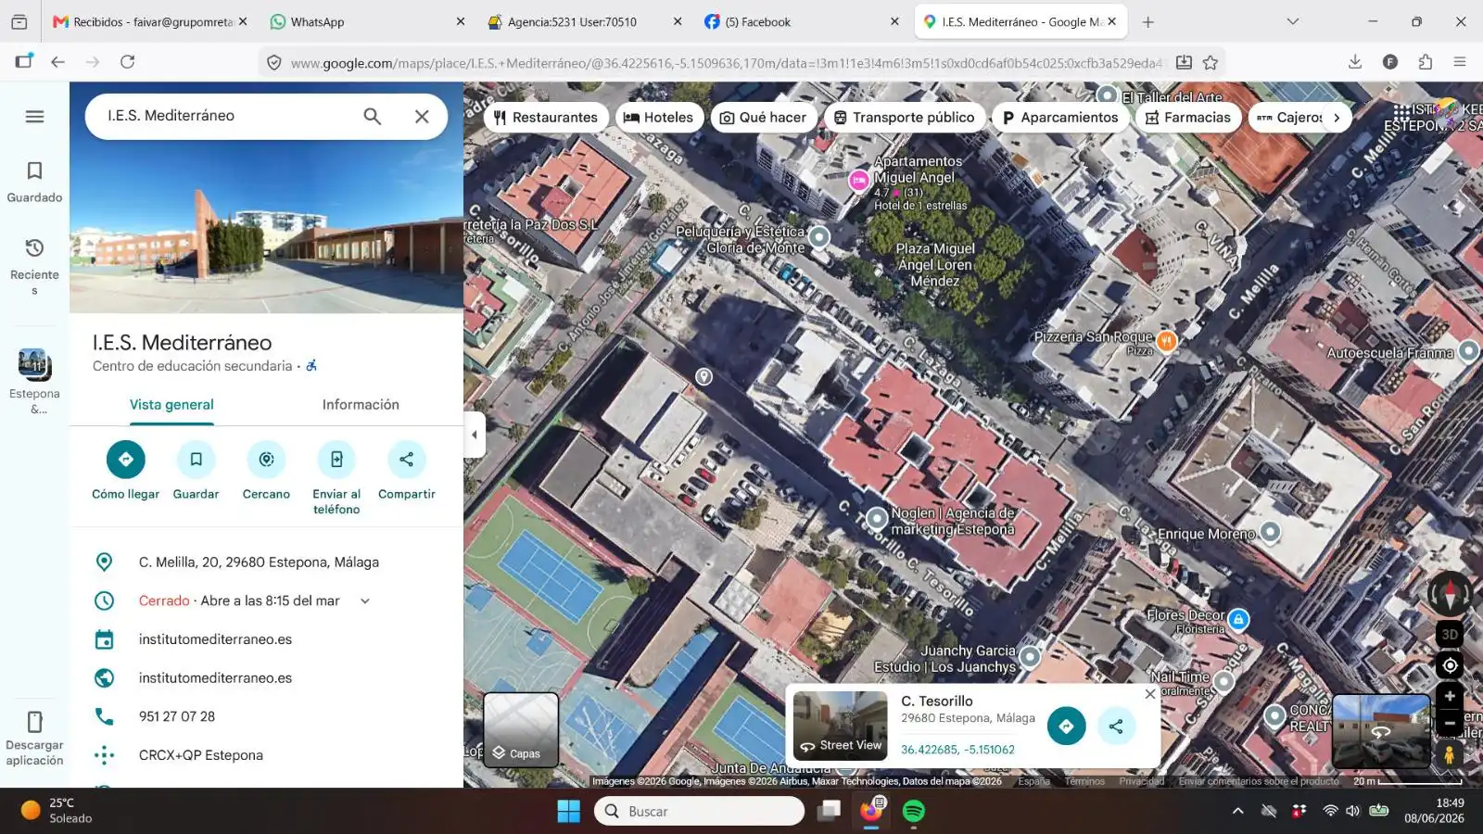Click the phone number 951 27 07 28

point(177,716)
